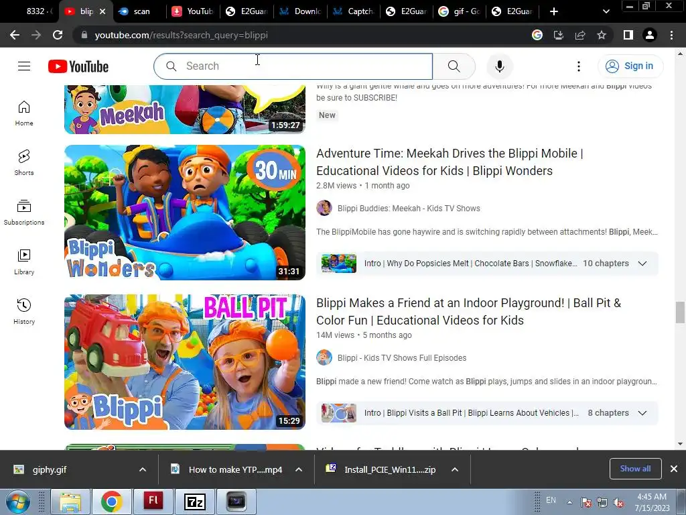This screenshot has width=686, height=515.
Task: Open Windows Start menu
Action: coord(18,502)
